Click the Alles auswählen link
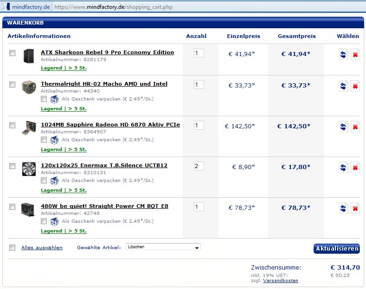366x289 pixels. (42, 247)
